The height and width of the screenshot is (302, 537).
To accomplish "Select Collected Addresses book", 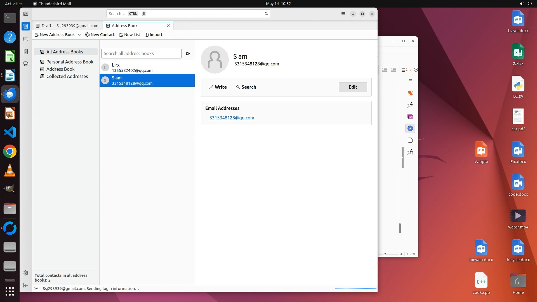I will point(67,76).
